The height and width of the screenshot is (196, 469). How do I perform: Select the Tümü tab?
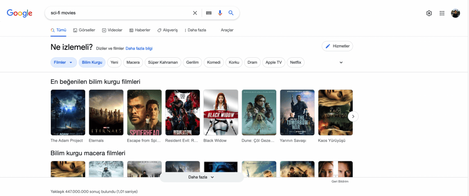tap(58, 30)
